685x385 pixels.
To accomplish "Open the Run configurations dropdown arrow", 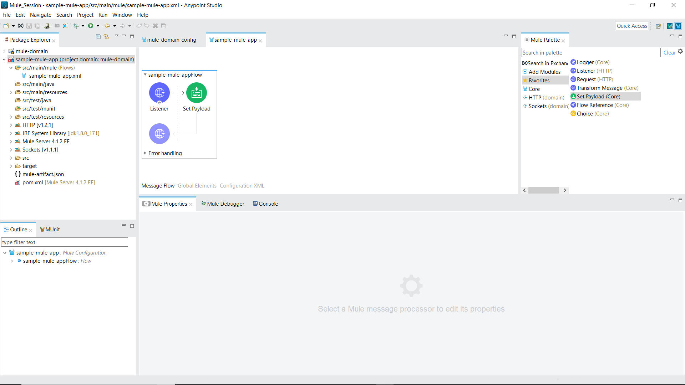I will [x=98, y=26].
